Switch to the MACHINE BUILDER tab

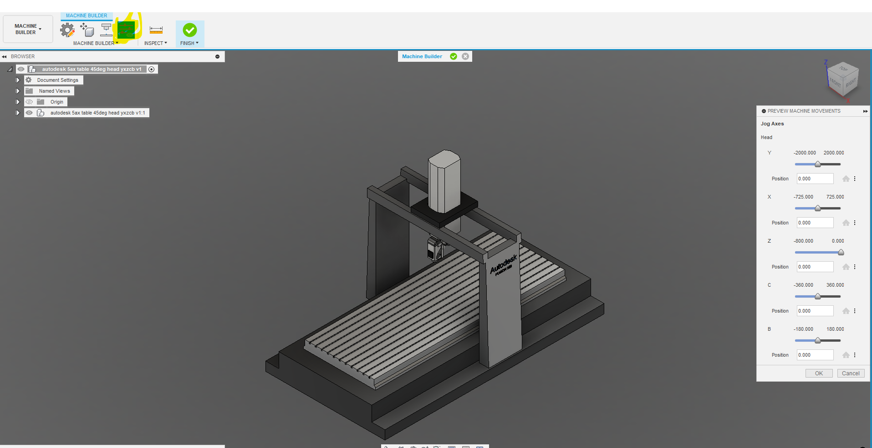click(x=87, y=15)
